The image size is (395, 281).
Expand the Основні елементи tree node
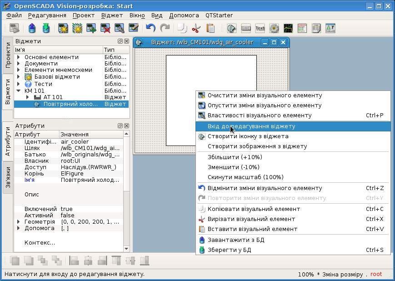(x=18, y=57)
